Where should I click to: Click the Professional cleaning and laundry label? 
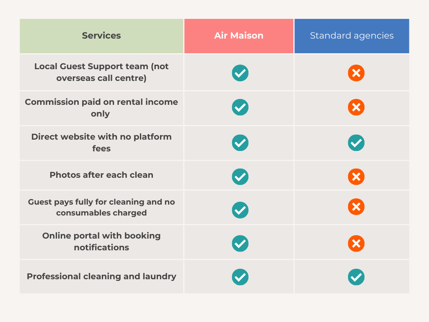point(101,277)
